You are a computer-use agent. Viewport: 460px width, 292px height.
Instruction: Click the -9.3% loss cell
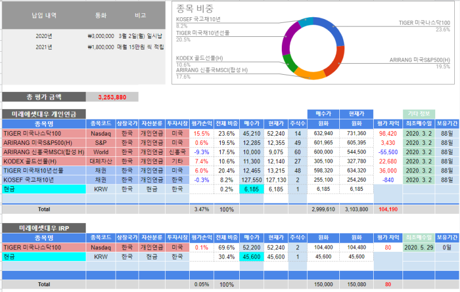coord(202,152)
